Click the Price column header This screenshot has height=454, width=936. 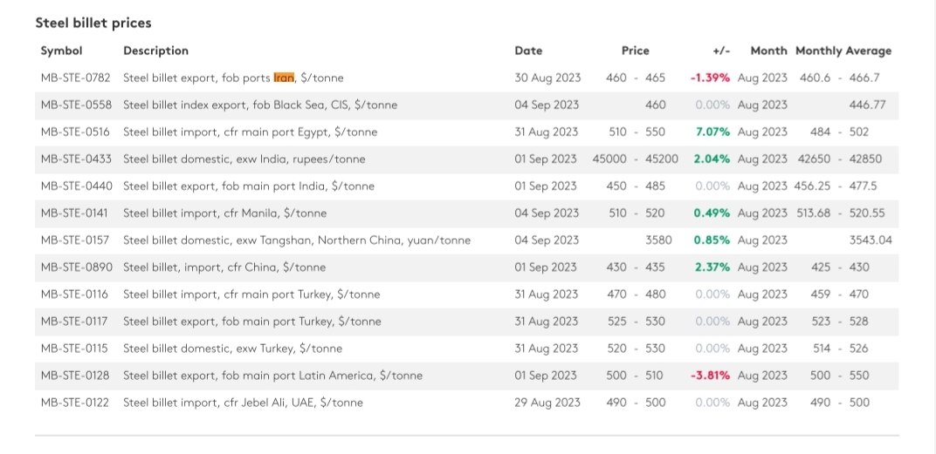coord(635,51)
